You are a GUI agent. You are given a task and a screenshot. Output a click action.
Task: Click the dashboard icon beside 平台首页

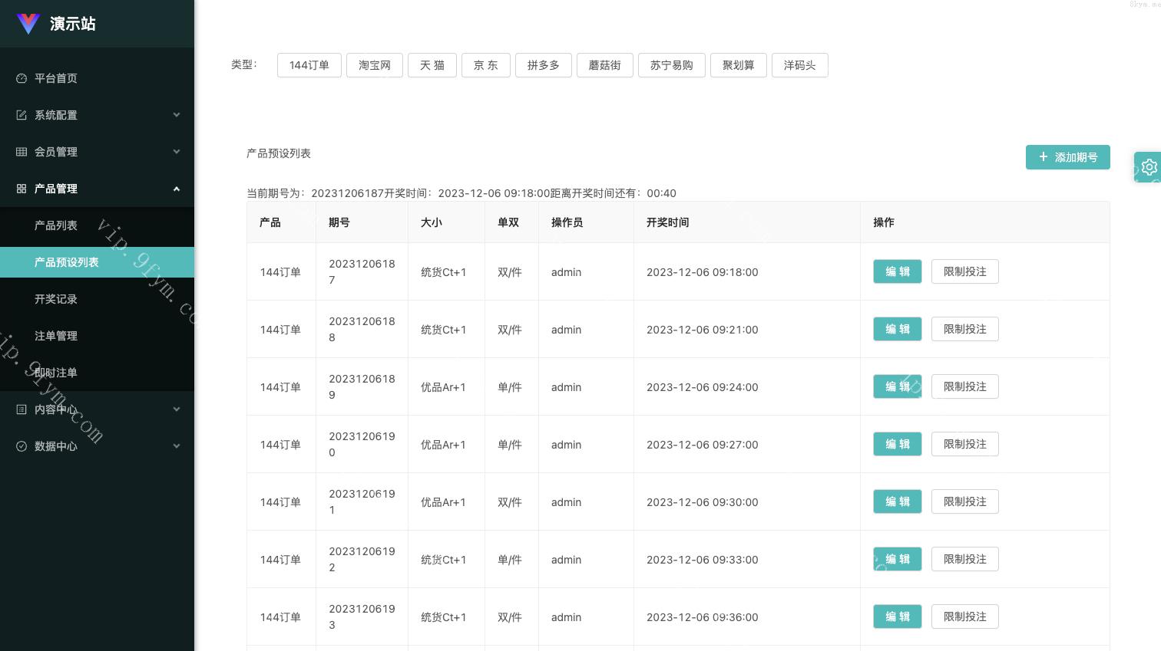click(21, 78)
